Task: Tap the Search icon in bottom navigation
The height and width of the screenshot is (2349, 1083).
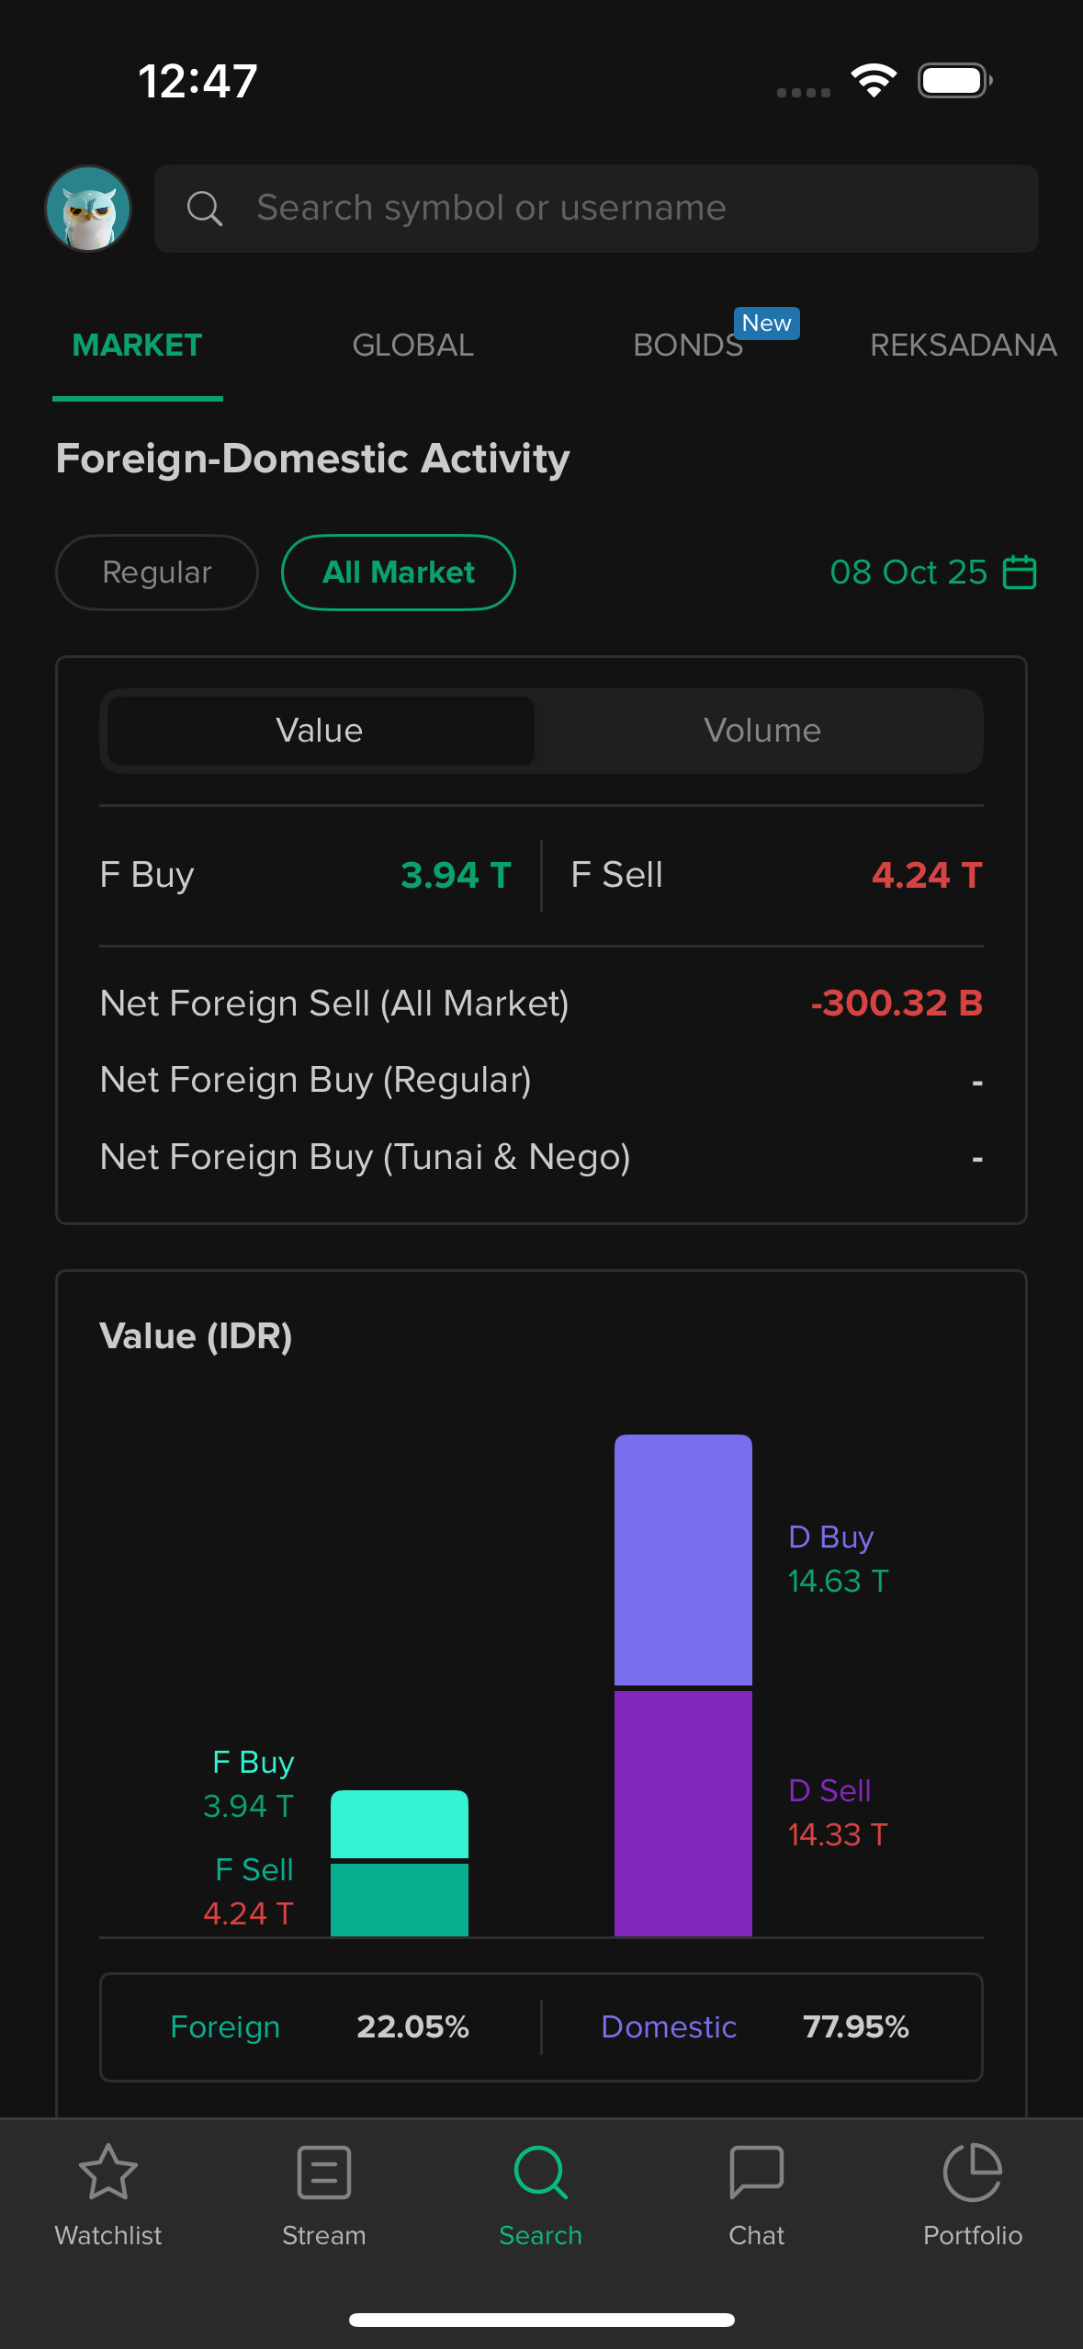Action: point(540,2173)
